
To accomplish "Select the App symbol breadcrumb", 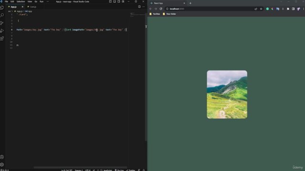I will point(29,11).
